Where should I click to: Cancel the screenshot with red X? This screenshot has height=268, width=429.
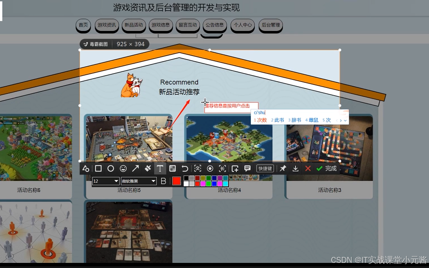pyautogui.click(x=308, y=169)
